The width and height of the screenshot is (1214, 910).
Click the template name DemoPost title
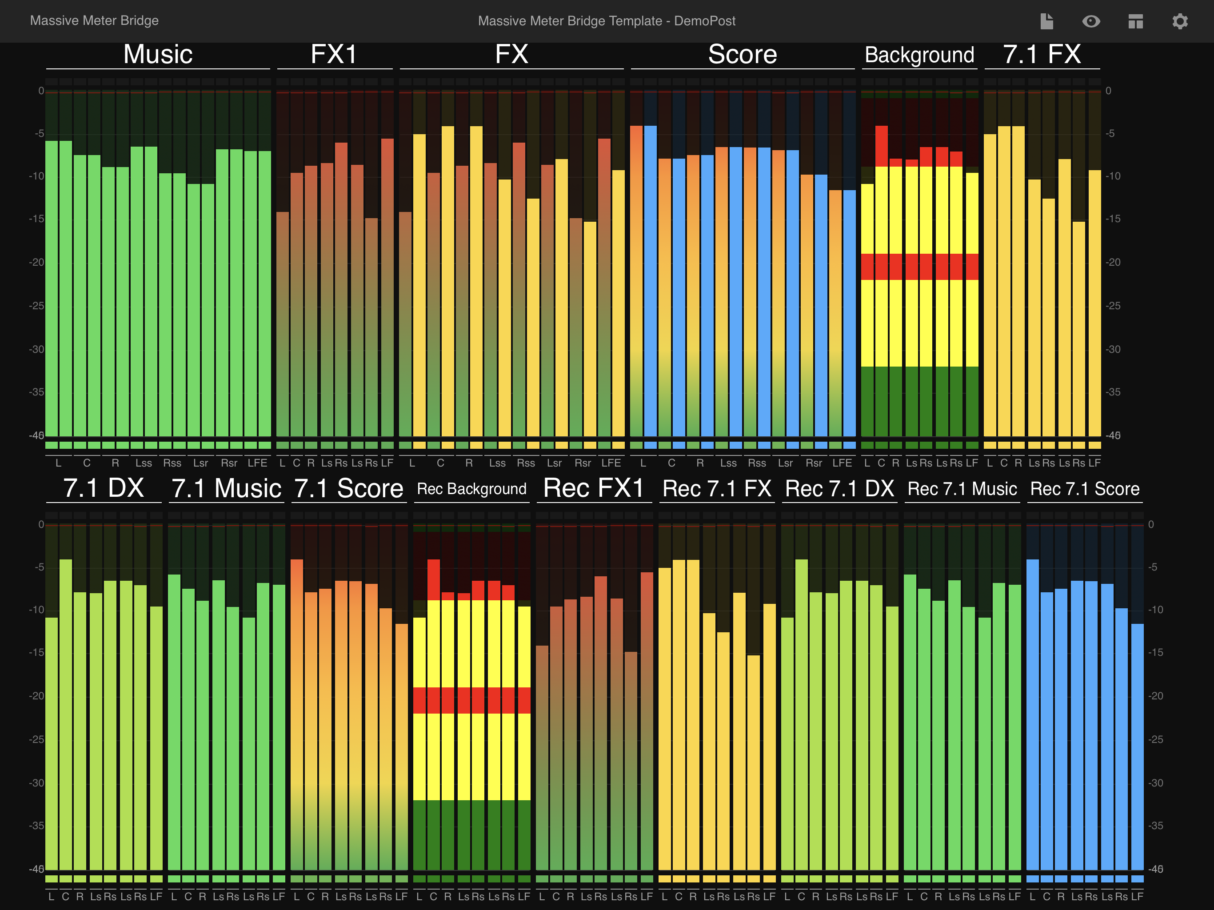click(607, 21)
